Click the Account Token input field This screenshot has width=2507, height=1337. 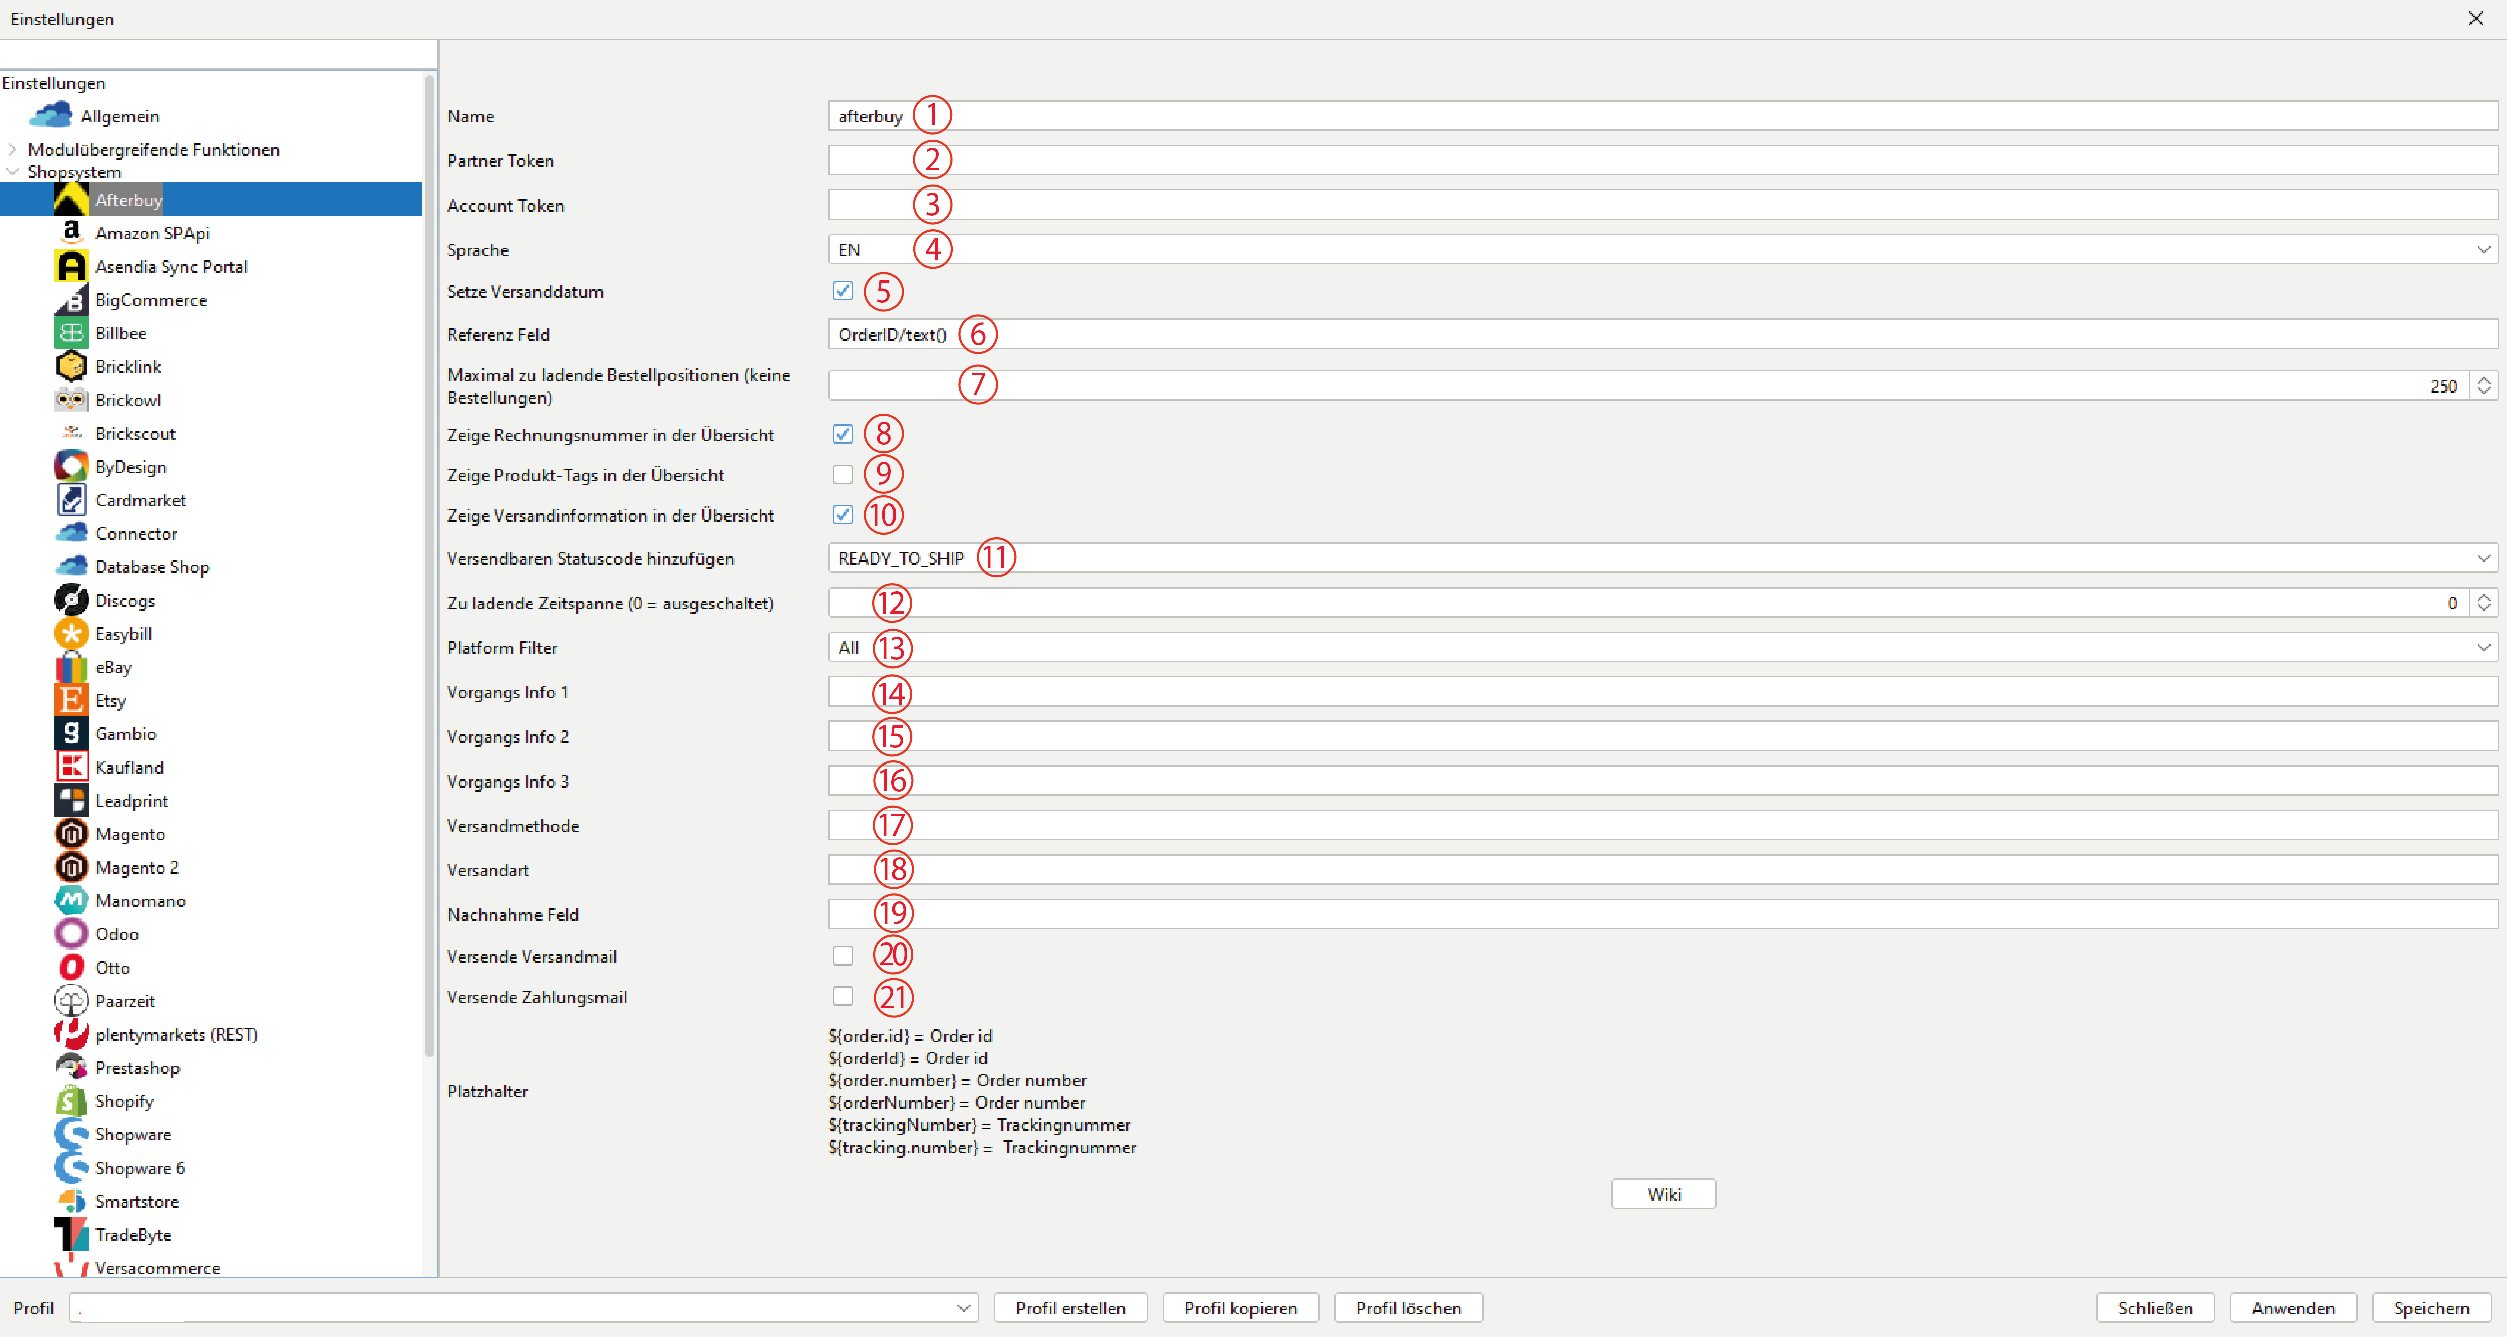pos(1663,206)
